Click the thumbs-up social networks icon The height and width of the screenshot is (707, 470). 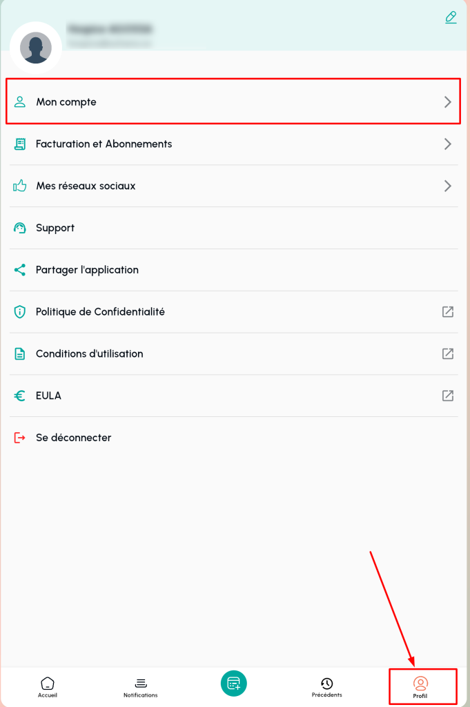[x=20, y=186]
